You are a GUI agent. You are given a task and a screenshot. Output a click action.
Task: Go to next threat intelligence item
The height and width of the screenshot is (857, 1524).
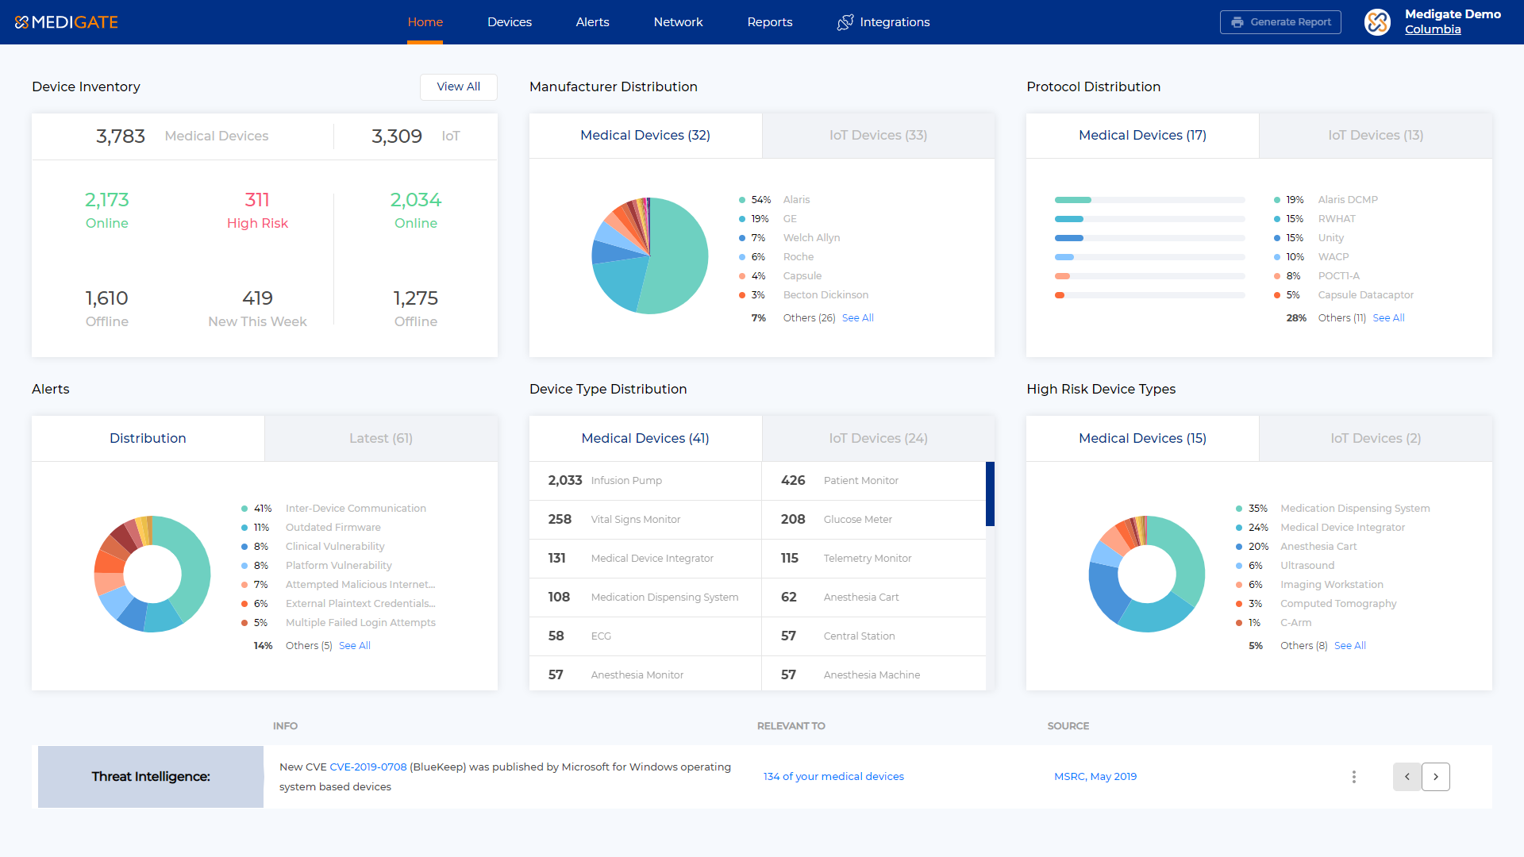tap(1436, 777)
